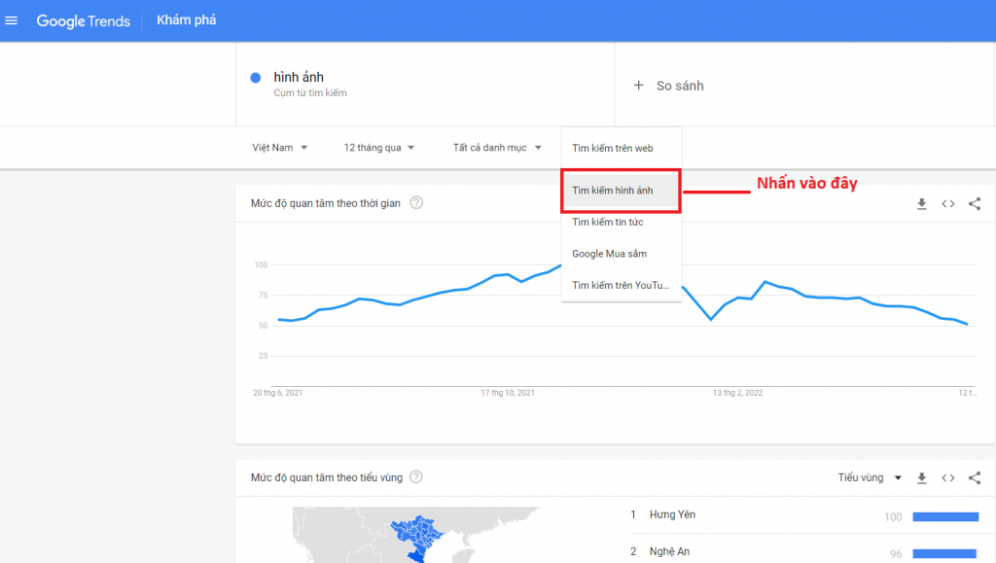Screen dimensions: 996x563
Task: Open the Tất cả danh mục category dropdown
Action: pyautogui.click(x=497, y=148)
